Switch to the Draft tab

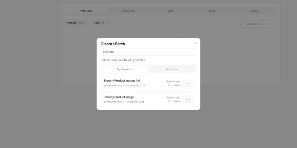point(170,11)
